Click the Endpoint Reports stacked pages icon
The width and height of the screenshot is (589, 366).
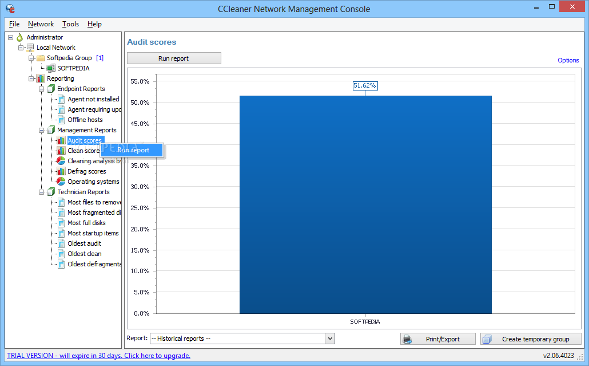(51, 89)
